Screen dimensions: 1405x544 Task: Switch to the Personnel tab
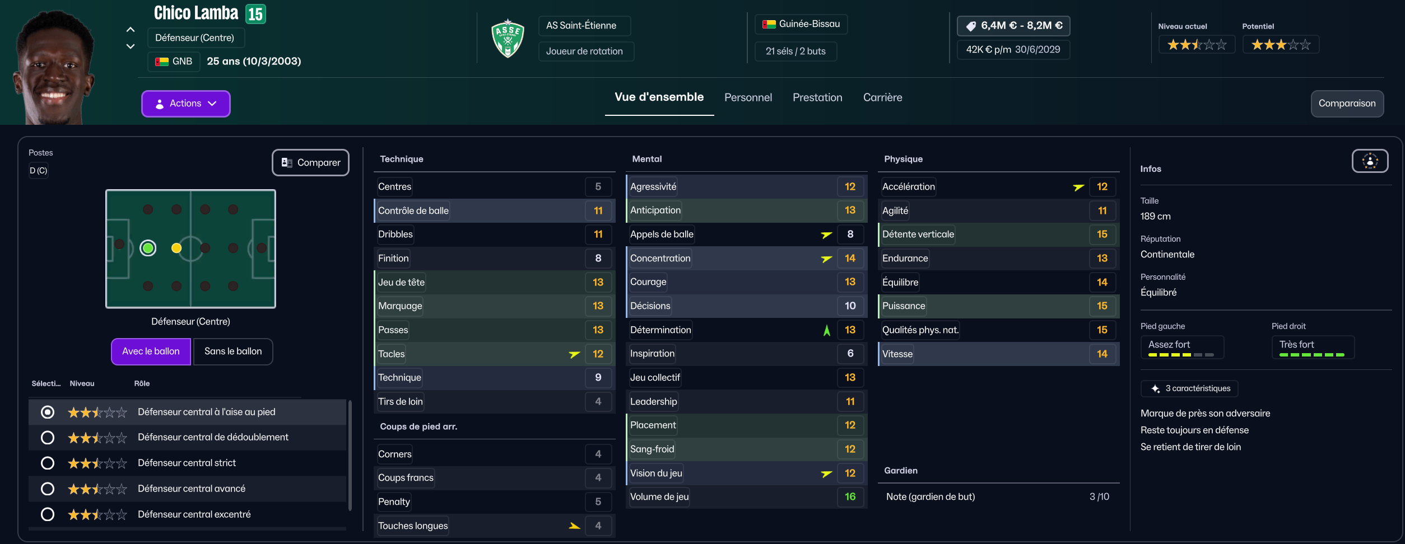pos(748,97)
